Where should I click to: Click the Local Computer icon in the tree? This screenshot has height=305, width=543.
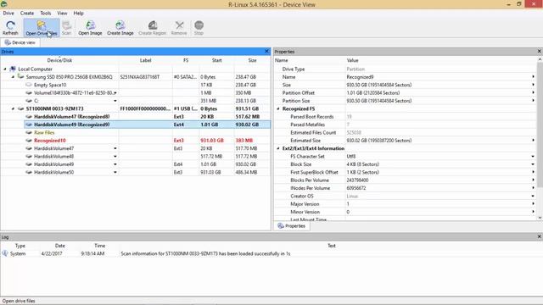13,69
